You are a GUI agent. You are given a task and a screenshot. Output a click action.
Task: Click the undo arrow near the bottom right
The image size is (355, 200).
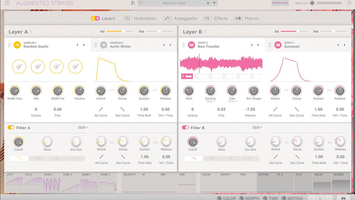tap(312, 198)
